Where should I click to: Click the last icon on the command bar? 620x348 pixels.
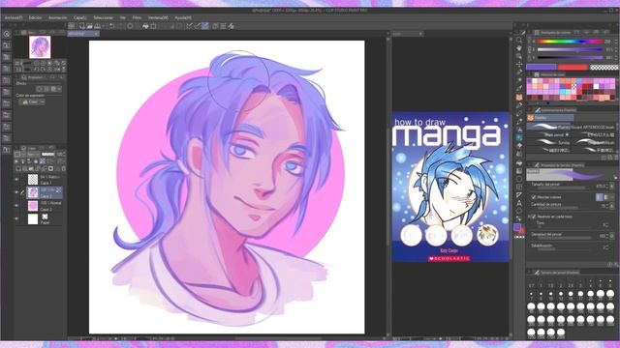point(232,26)
